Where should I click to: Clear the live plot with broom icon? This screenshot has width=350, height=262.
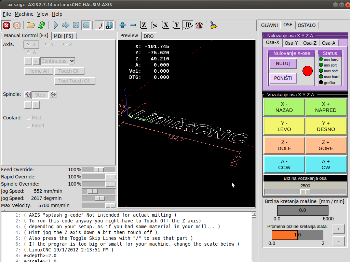pyautogui.click(x=213, y=25)
